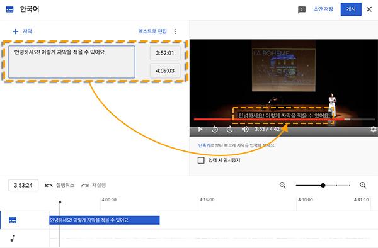The width and height of the screenshot is (378, 248).
Task: Click the 재실행 redo icon
Action: (x=85, y=185)
